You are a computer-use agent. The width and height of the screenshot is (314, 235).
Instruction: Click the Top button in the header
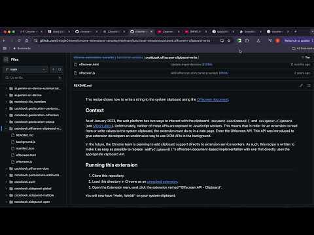(x=306, y=57)
